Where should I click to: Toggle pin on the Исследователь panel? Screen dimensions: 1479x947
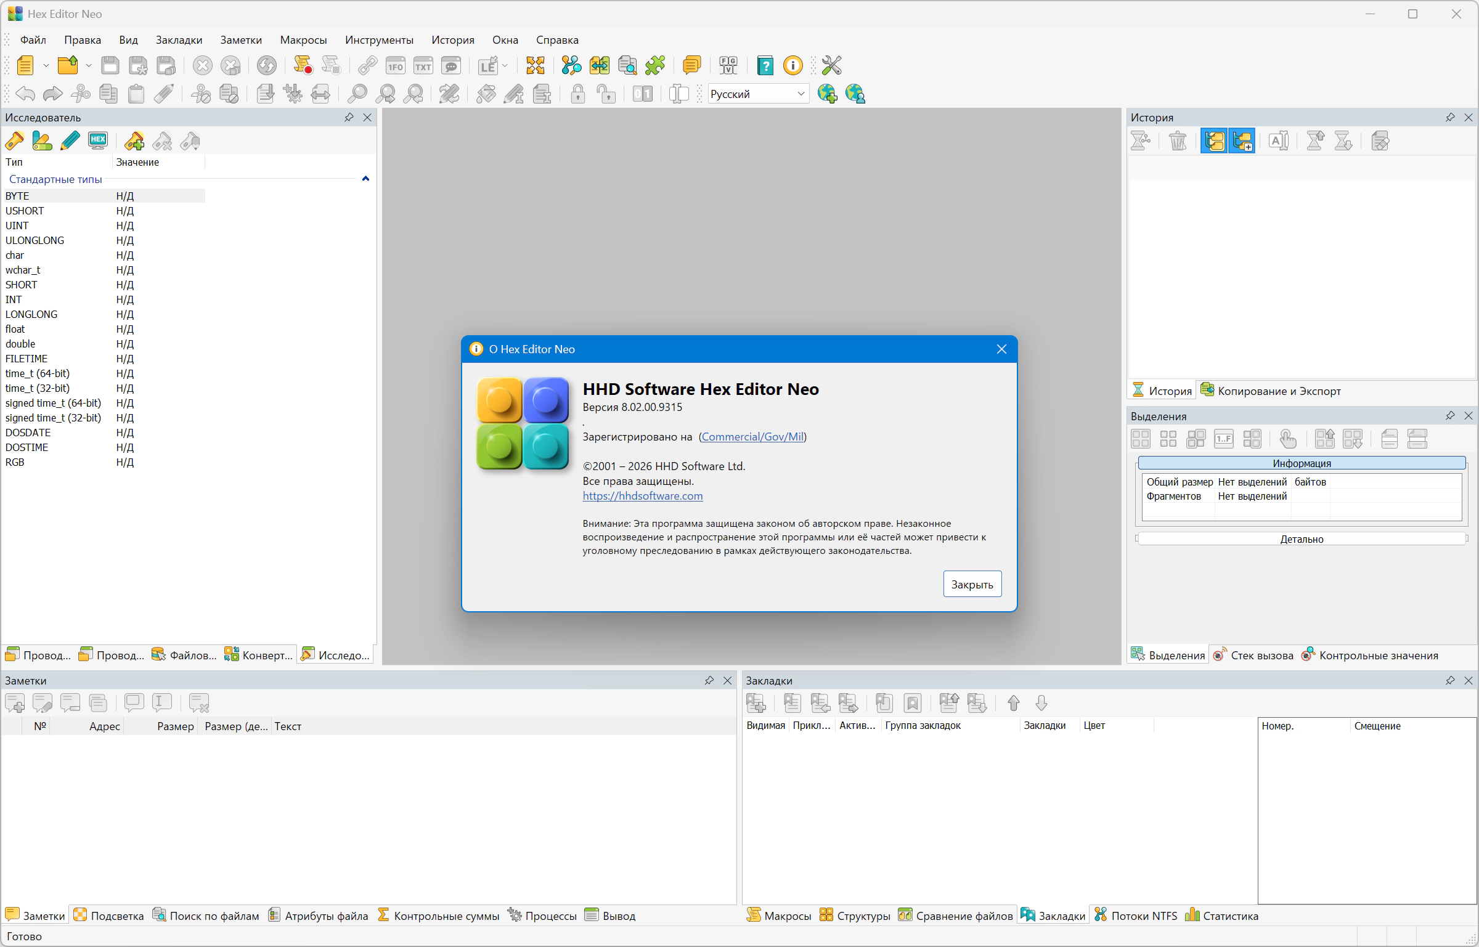(349, 117)
